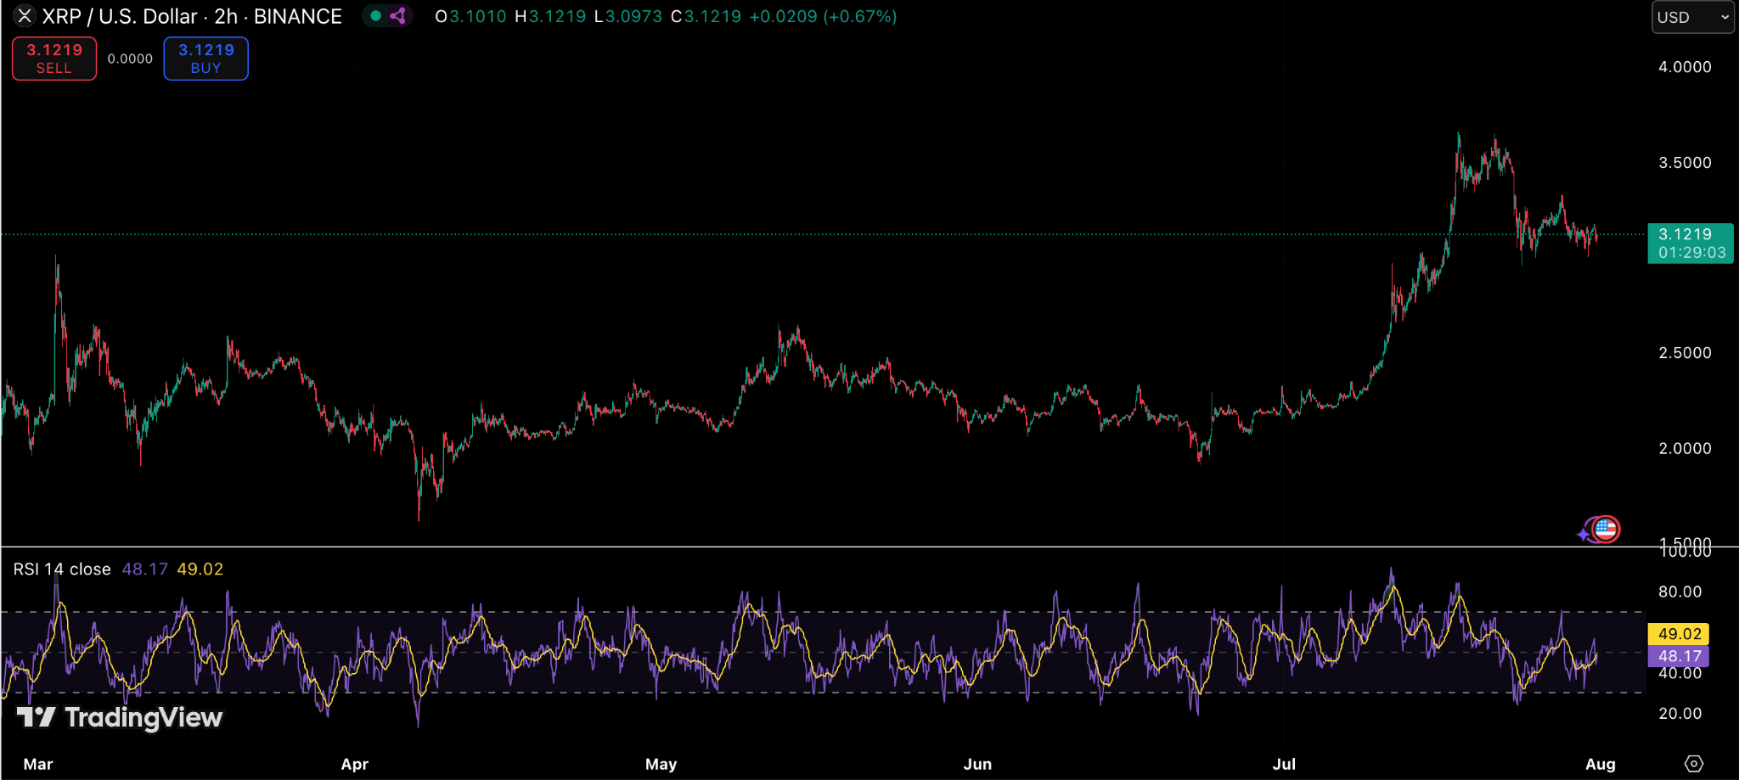
Task: Click the yellow RSI-MA value 49.02 in legend
Action: [200, 570]
